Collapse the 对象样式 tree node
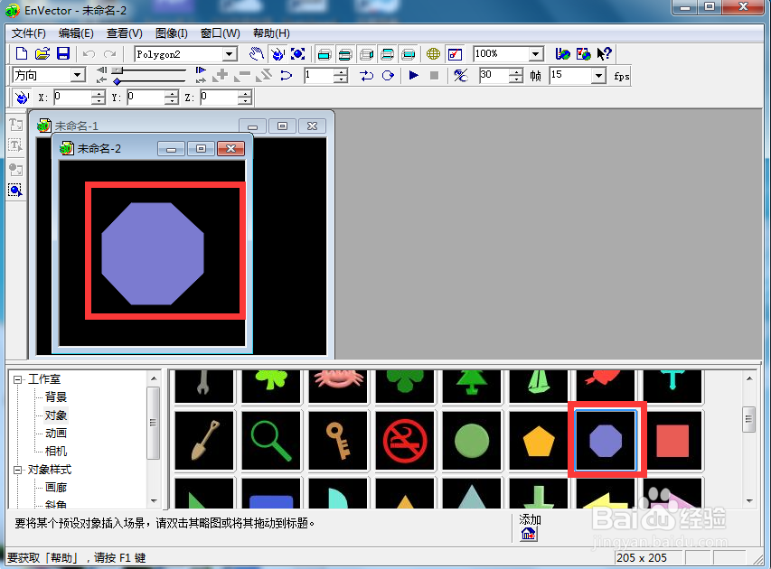Image resolution: width=771 pixels, height=569 pixels. pos(18,471)
